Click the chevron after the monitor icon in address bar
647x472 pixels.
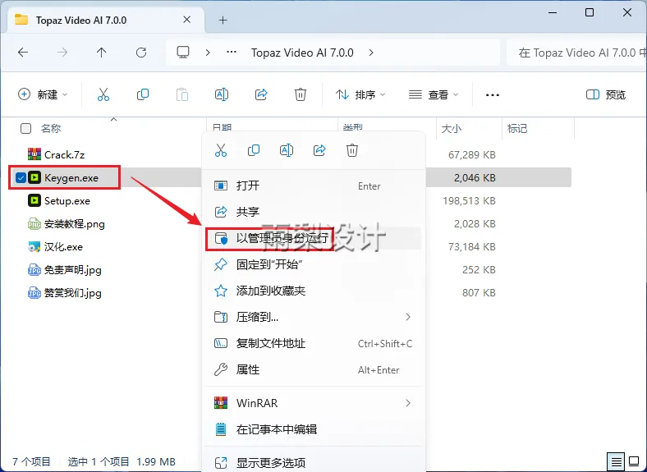tap(208, 53)
